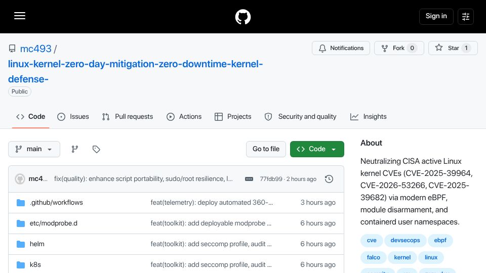
Task: Click the Notifications bell button
Action: 341,48
